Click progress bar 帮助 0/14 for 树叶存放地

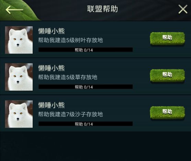86,50
